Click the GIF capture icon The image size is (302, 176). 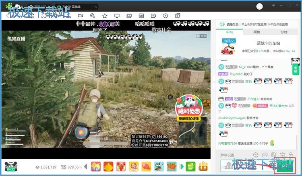(141, 16)
